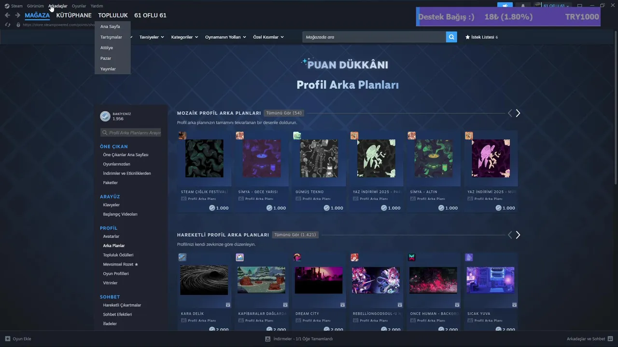Go back with the left arrow
Screen dimensions: 618x347
(x=7, y=15)
